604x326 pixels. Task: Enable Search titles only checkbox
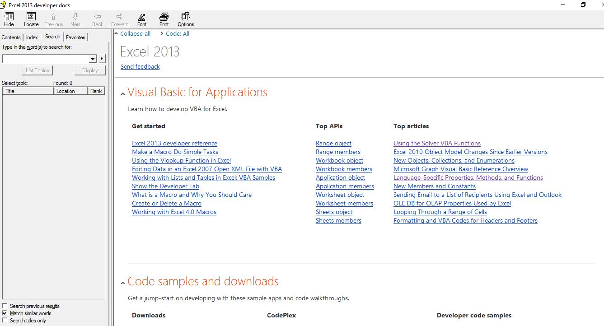pos(5,321)
